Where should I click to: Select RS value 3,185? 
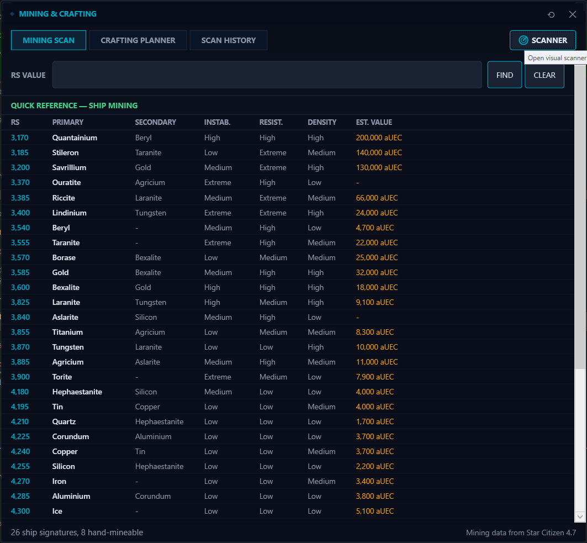[x=19, y=152]
